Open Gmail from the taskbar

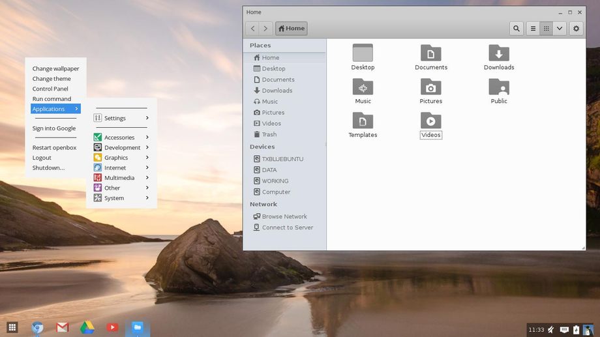pyautogui.click(x=63, y=327)
